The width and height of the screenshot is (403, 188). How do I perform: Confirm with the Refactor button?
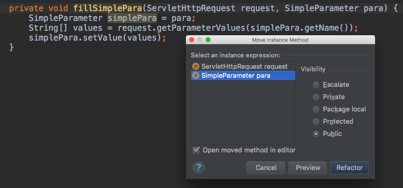pos(349,168)
